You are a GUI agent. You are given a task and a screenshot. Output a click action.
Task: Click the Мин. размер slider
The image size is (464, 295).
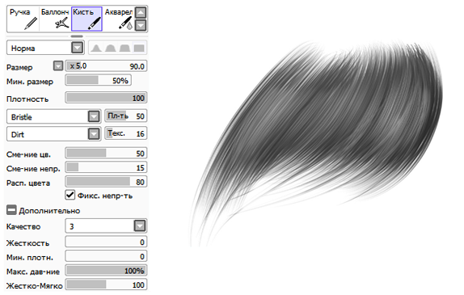(x=98, y=81)
